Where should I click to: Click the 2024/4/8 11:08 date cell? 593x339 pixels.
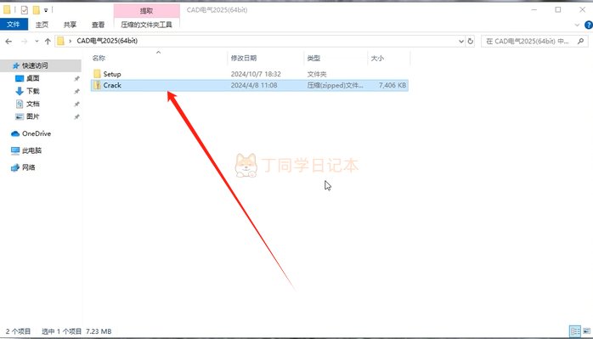[x=254, y=86]
